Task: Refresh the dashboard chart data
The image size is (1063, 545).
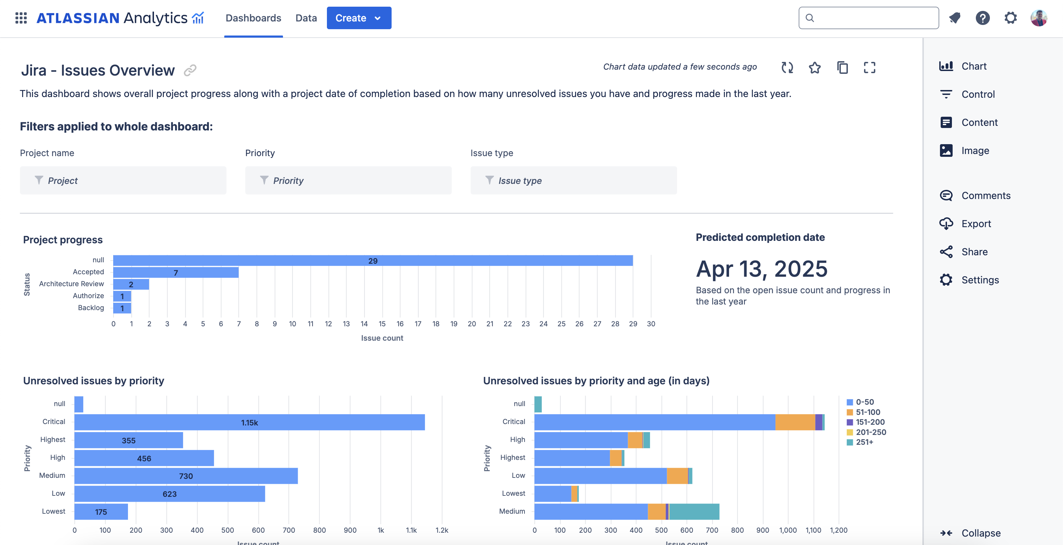Action: (x=787, y=67)
